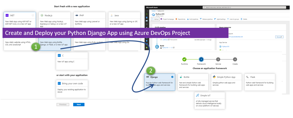This screenshot has height=118, width=293.
Task: Select the .NET logo icon
Action: [x=7, y=15]
